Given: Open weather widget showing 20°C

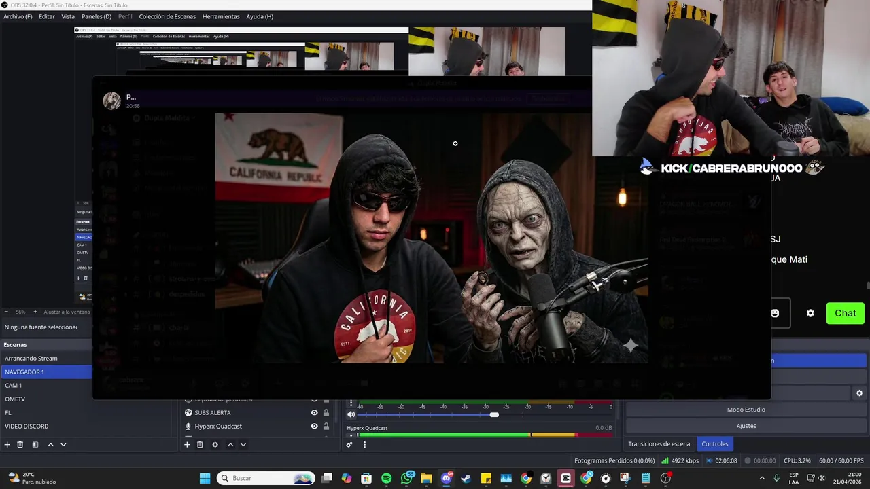Looking at the screenshot, I should [32, 478].
